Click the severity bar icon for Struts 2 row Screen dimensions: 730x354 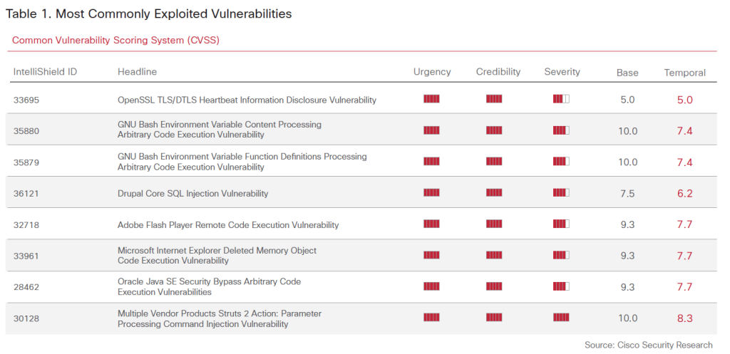click(561, 318)
